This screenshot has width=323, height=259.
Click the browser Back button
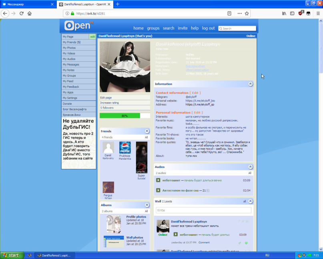click(5, 13)
